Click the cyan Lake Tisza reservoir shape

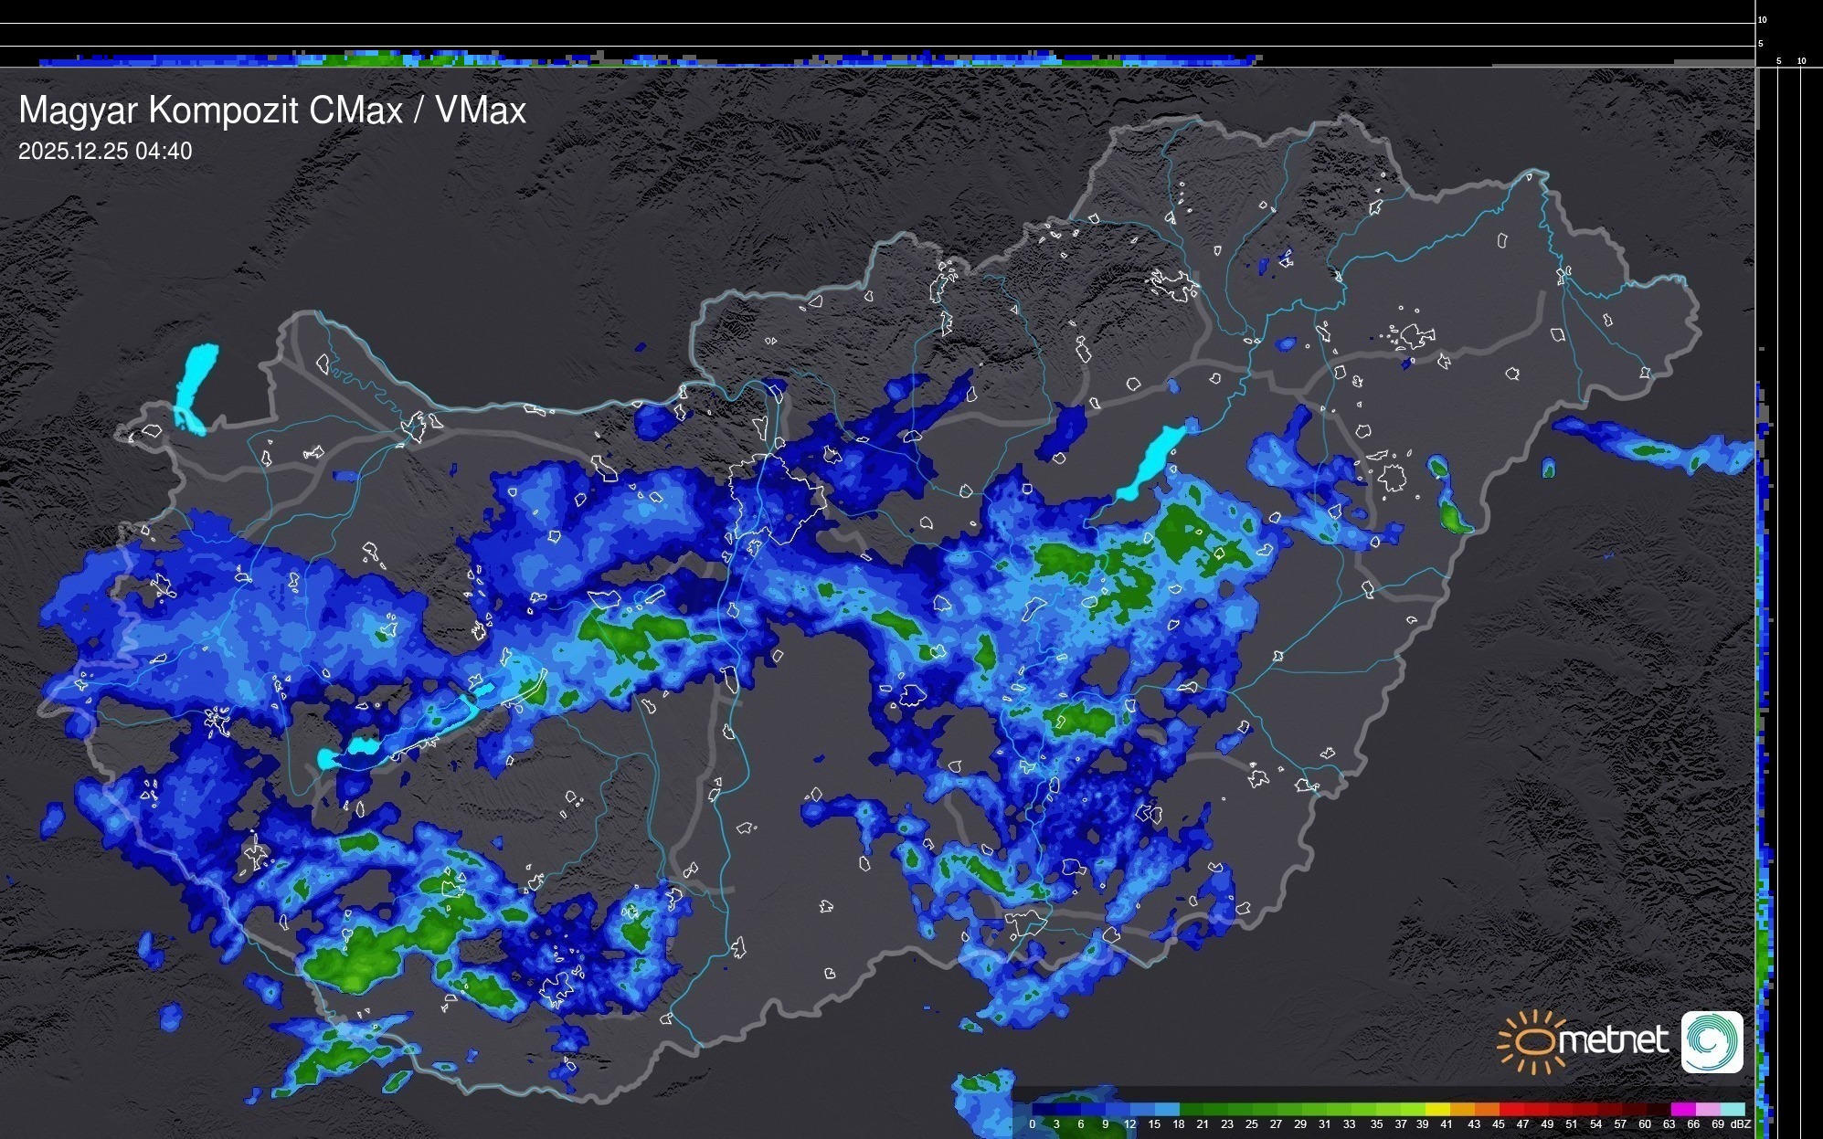1154,457
